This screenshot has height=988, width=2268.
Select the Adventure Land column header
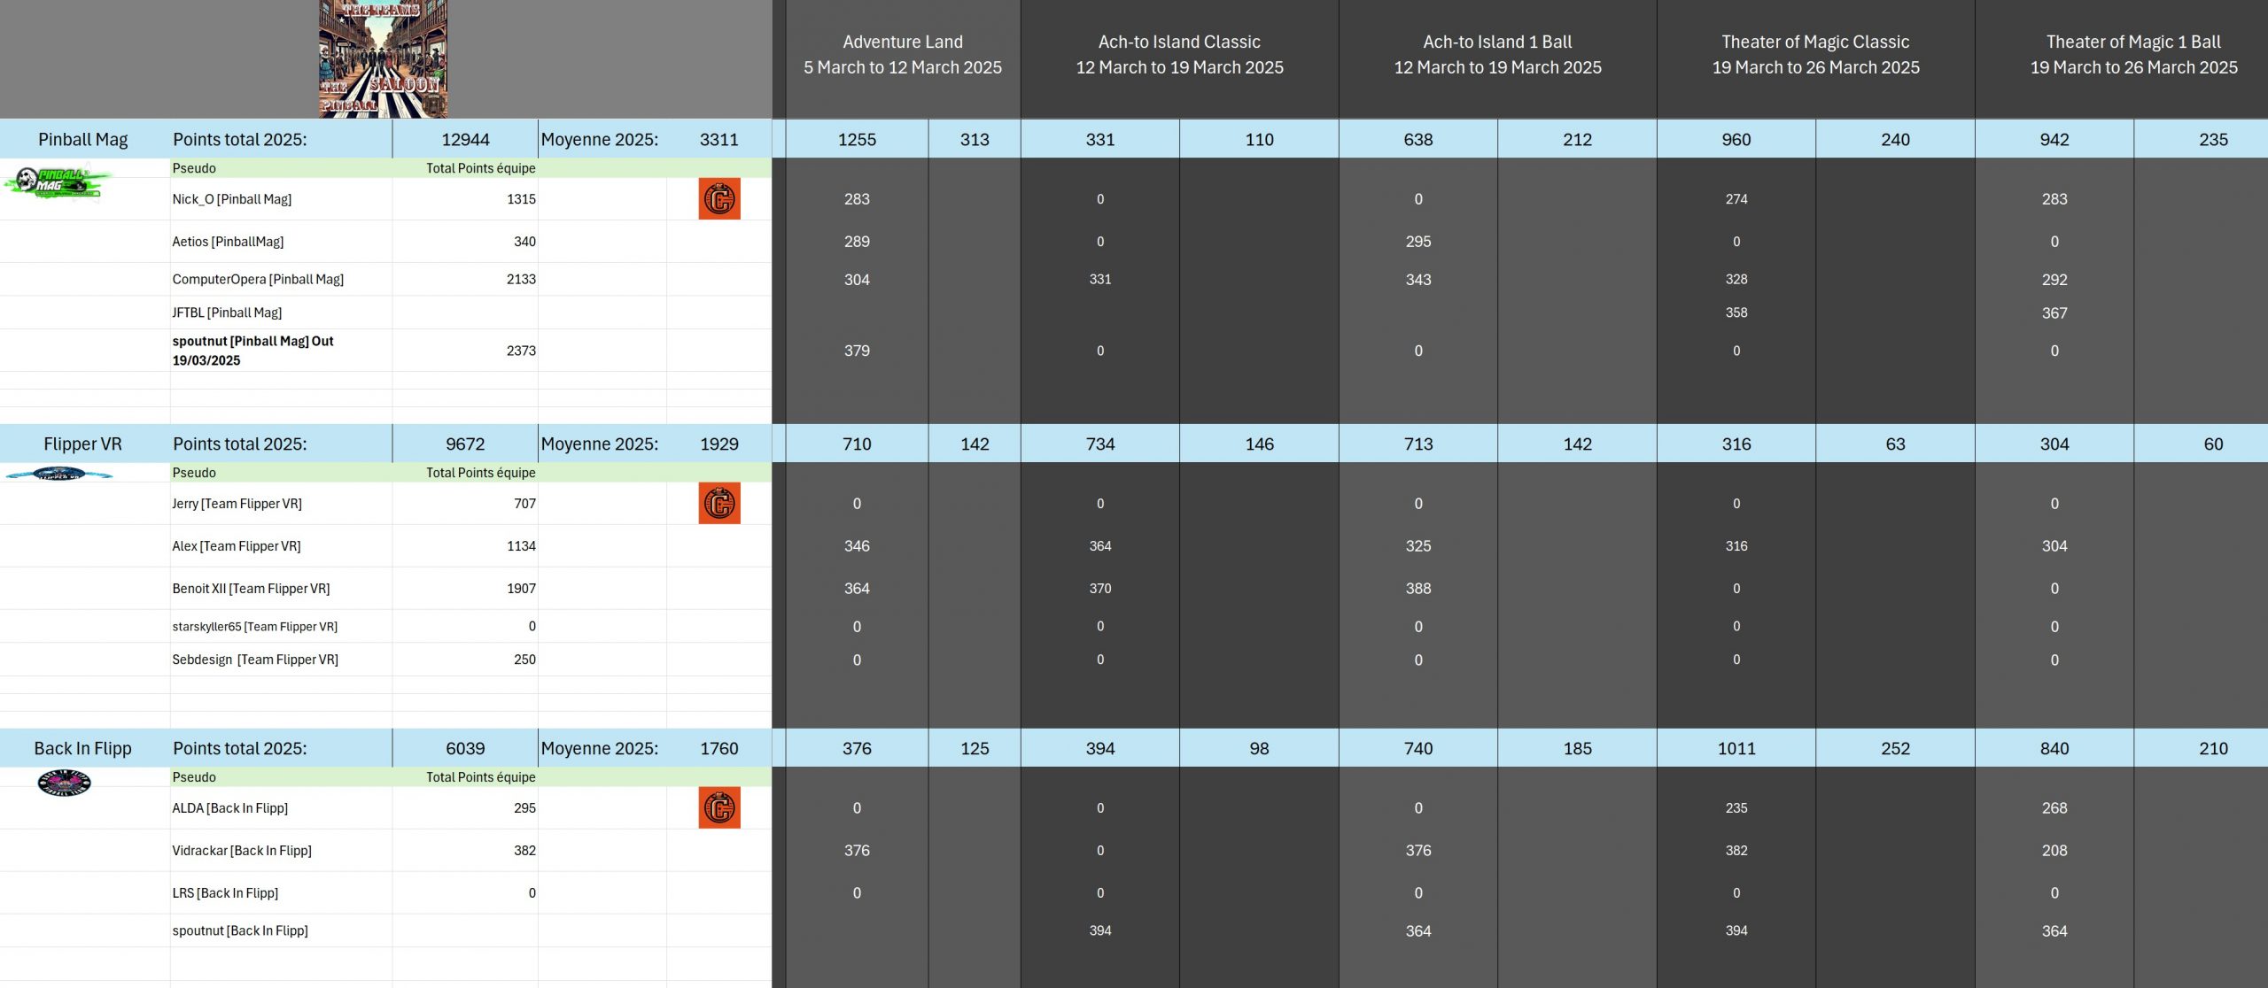click(902, 55)
